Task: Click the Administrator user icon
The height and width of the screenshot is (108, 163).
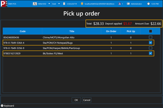Action: coord(128,4)
